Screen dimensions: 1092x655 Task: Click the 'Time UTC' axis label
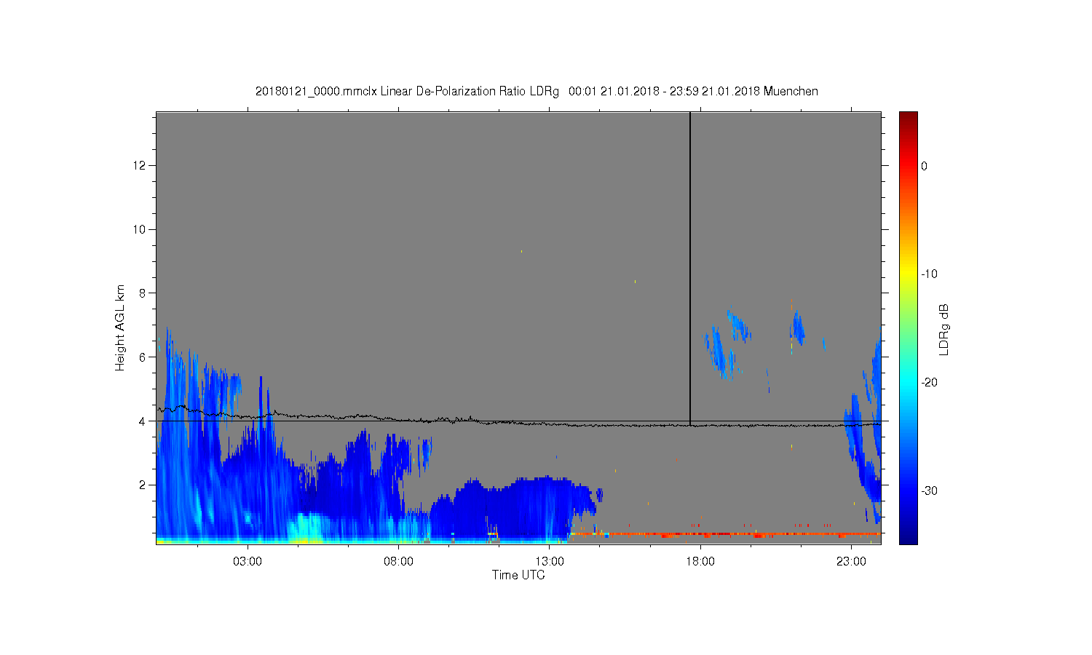pyautogui.click(x=518, y=575)
